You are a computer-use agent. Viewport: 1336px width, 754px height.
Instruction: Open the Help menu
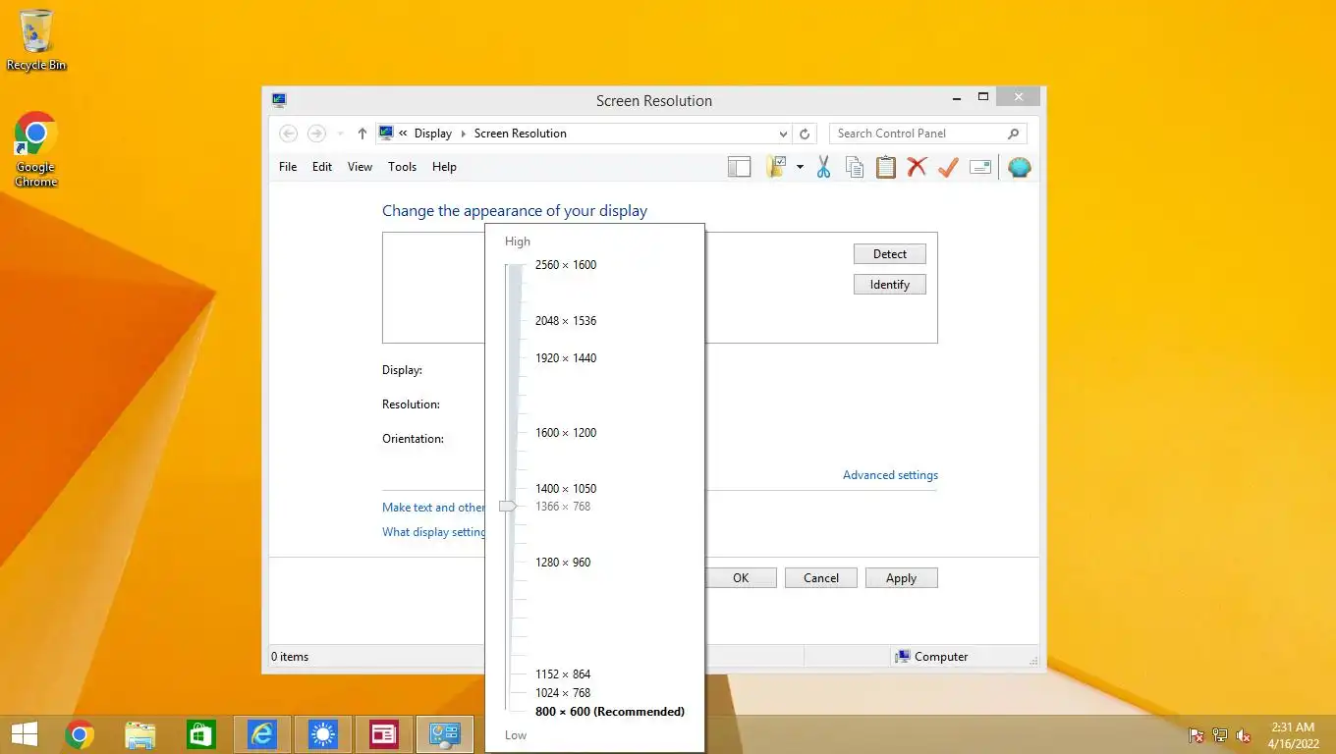point(444,167)
